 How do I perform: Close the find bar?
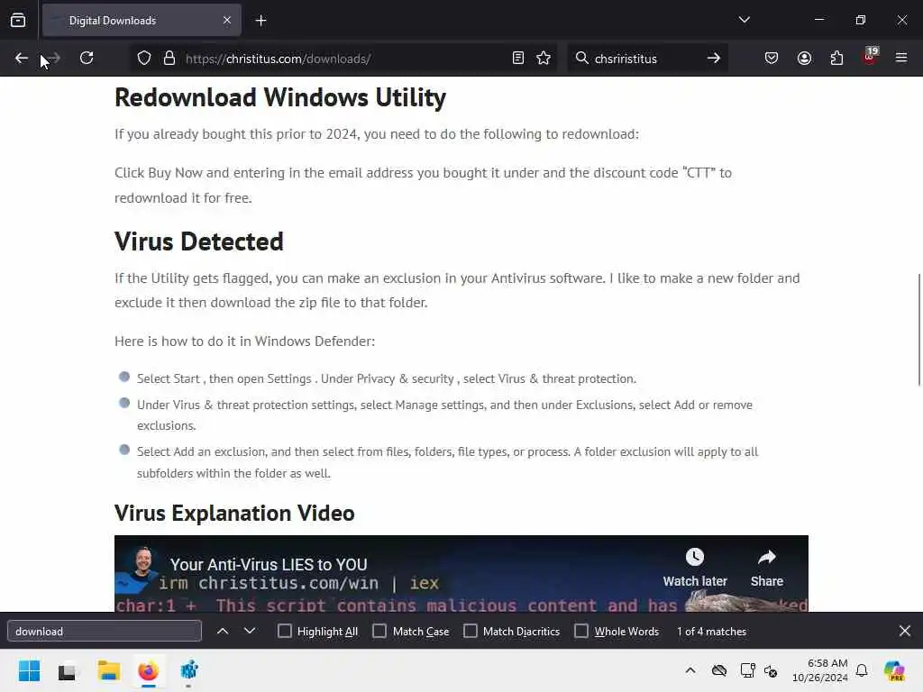[905, 631]
